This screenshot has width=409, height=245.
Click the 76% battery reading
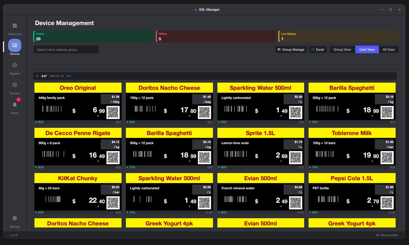pos(315,168)
